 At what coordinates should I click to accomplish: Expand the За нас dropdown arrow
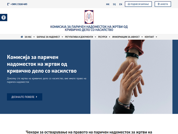coord(34,37)
